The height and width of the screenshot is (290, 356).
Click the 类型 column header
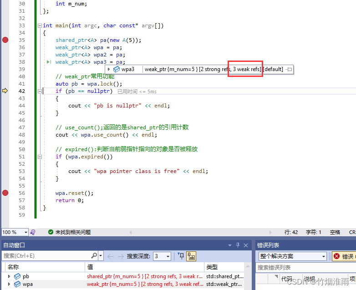pos(224,267)
